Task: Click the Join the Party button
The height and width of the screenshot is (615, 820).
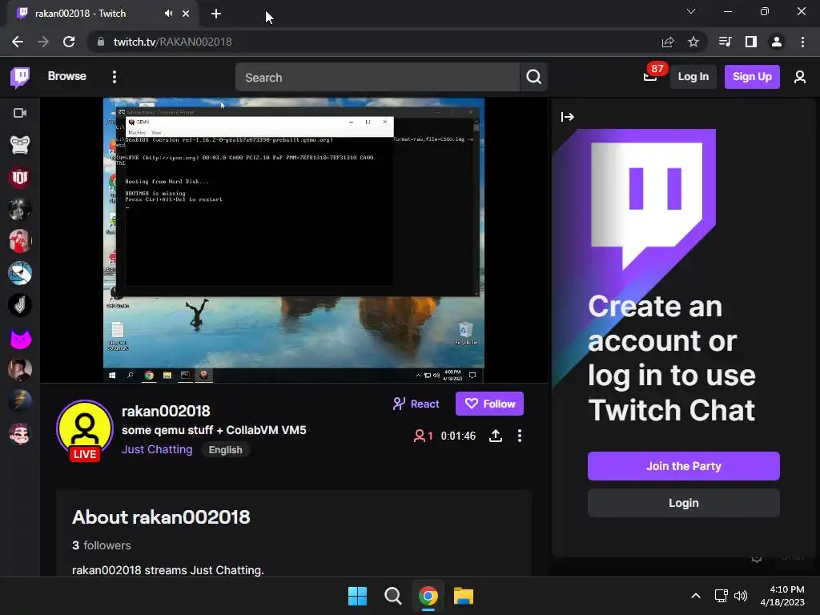Action: [x=684, y=466]
